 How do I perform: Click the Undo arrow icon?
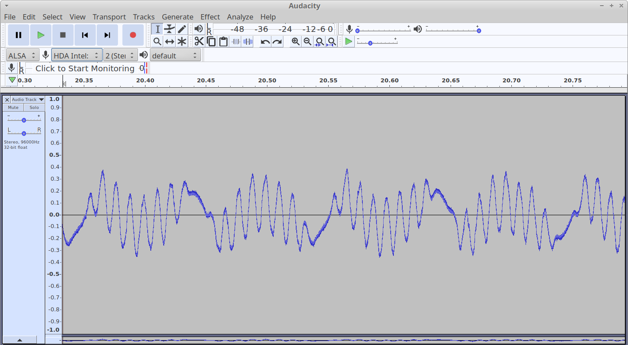(x=265, y=42)
